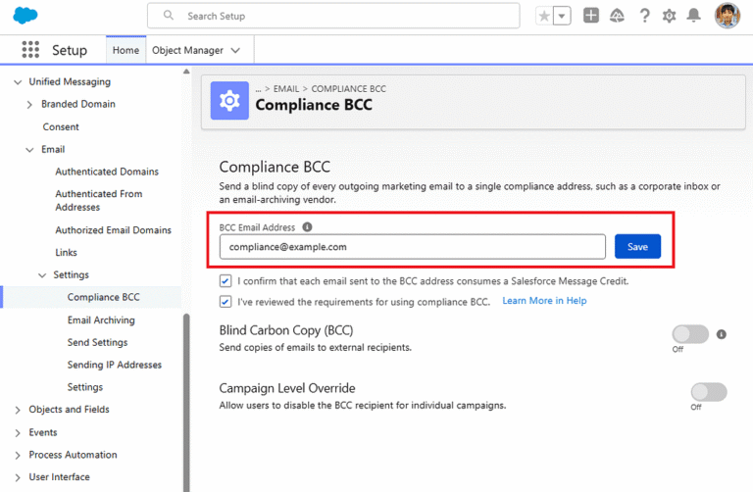The width and height of the screenshot is (753, 492).
Task: View notifications bell icon
Action: point(693,16)
